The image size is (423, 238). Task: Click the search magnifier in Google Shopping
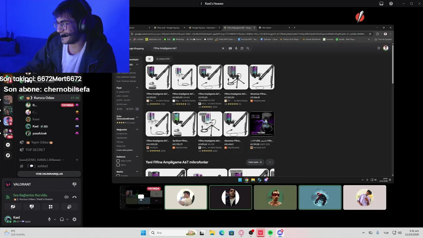pos(248,48)
